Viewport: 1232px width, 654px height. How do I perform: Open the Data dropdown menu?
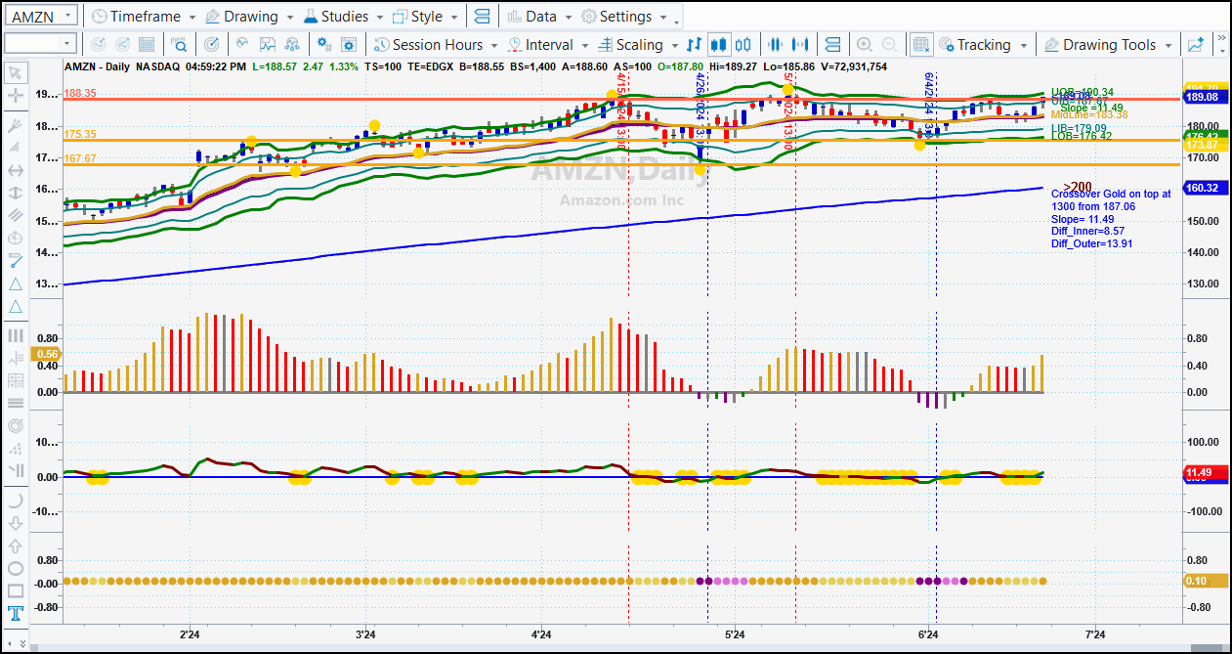[x=540, y=17]
